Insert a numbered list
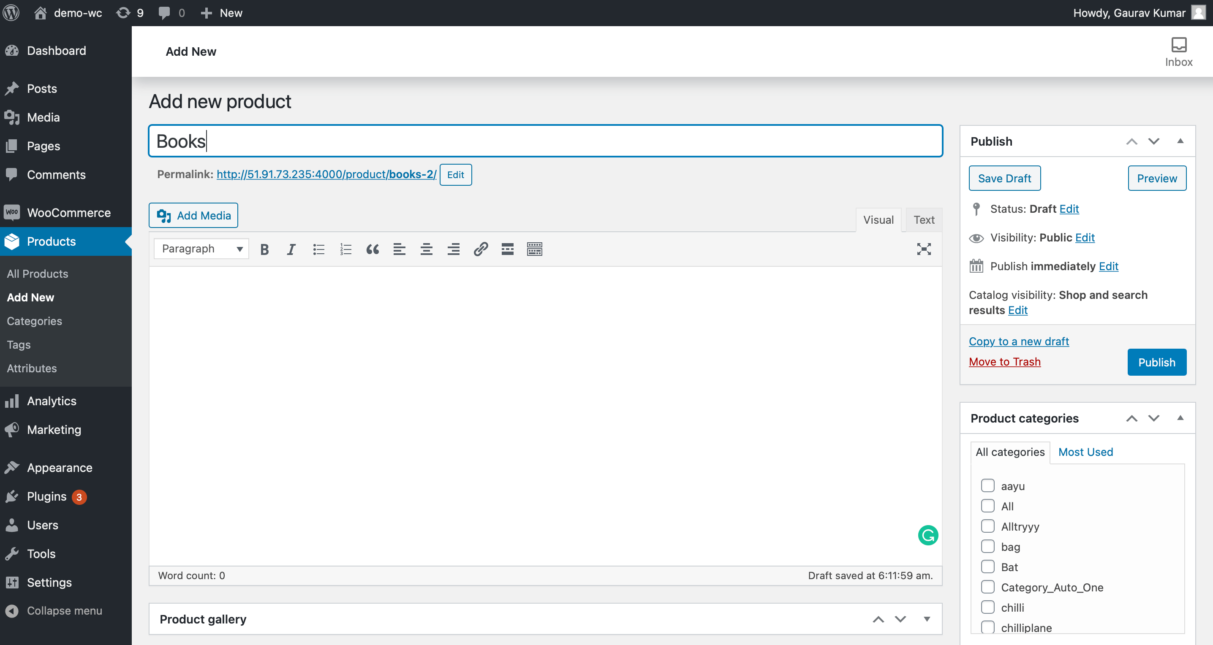Image resolution: width=1213 pixels, height=645 pixels. pos(345,249)
